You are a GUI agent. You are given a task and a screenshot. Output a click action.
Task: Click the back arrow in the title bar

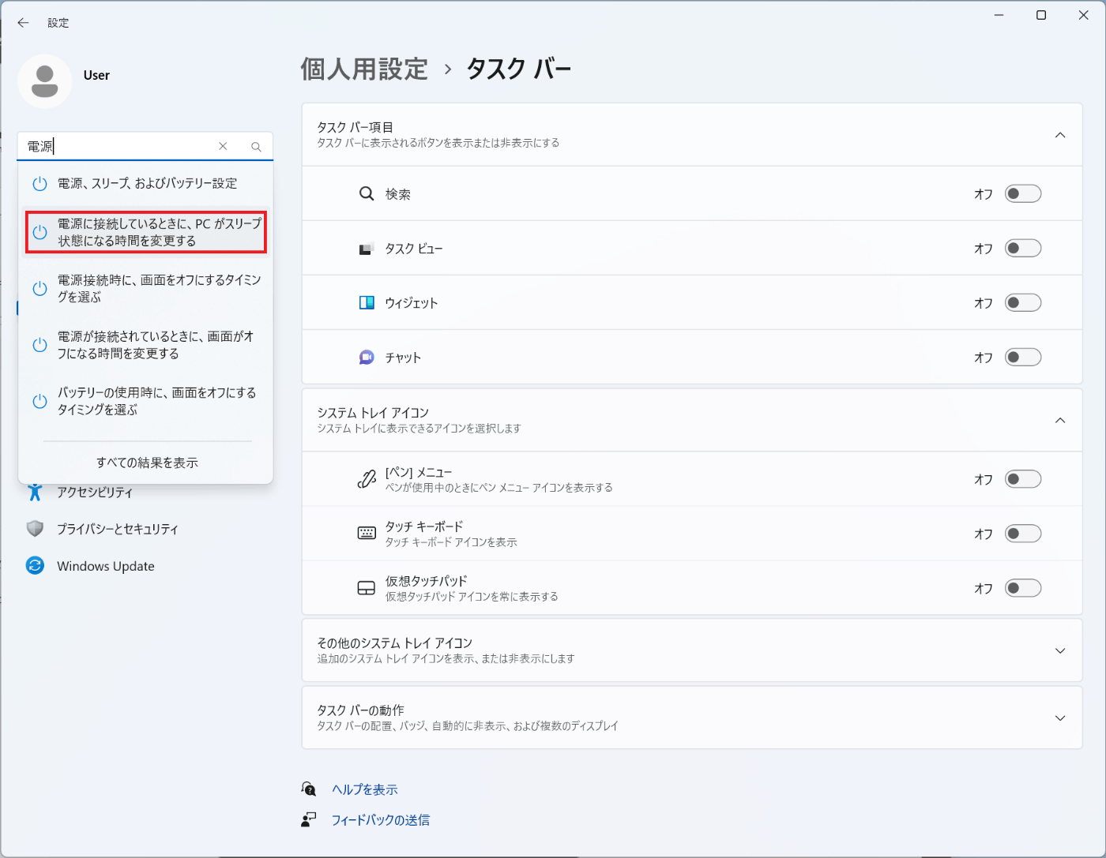point(23,23)
